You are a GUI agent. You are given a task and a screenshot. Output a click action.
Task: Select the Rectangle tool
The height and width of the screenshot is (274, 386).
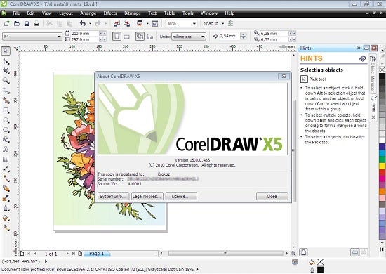click(x=6, y=110)
